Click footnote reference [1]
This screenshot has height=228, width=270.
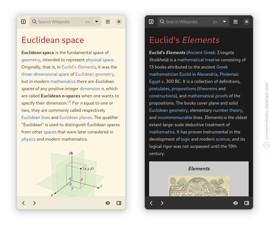69,102
